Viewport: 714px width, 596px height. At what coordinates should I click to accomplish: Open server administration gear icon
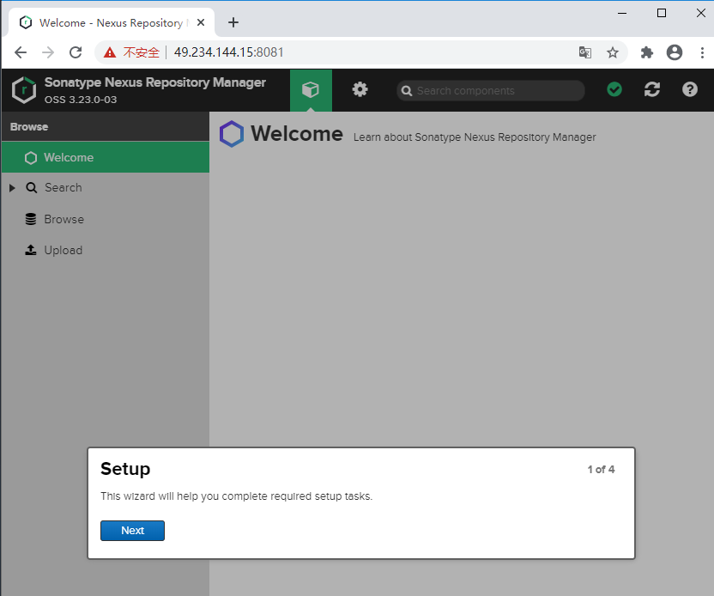coord(360,89)
